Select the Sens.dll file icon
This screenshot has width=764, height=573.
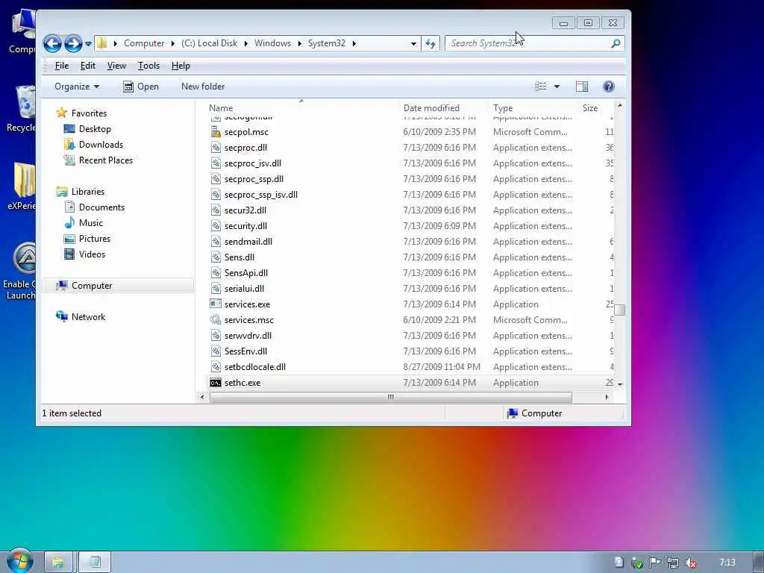pos(216,257)
